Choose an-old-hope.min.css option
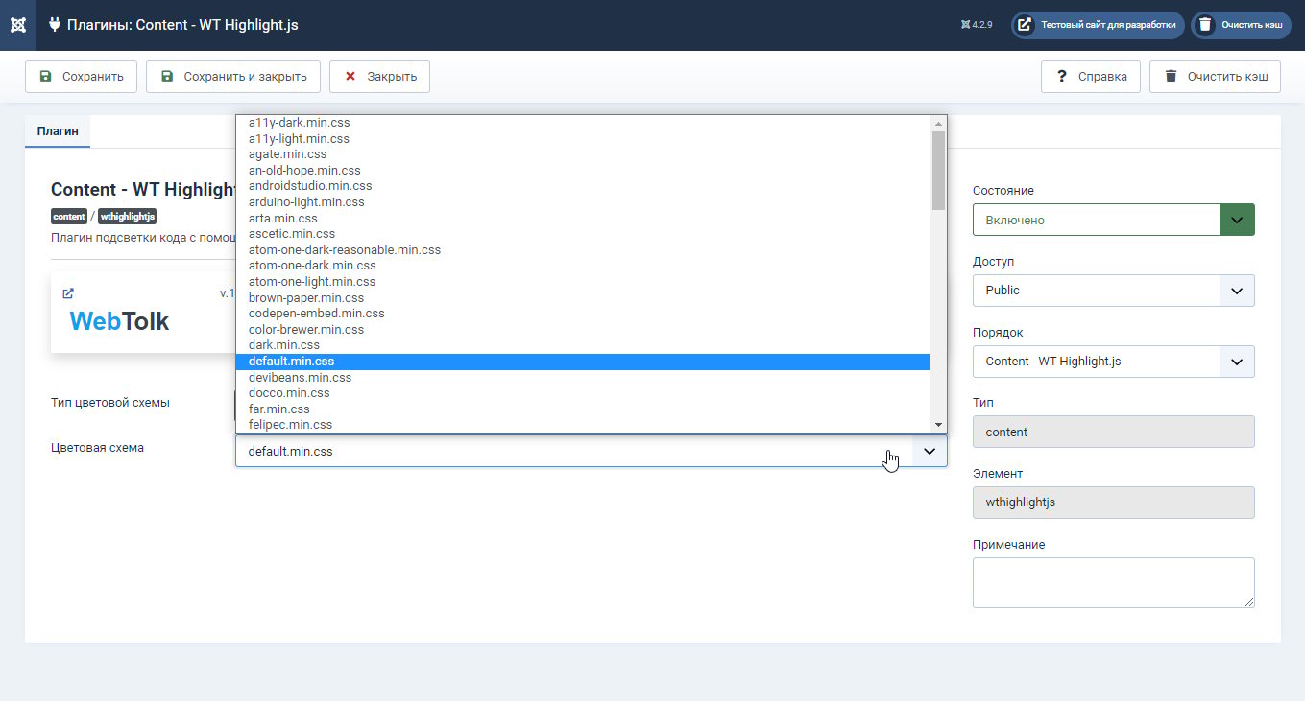The height and width of the screenshot is (701, 1305). [583, 171]
